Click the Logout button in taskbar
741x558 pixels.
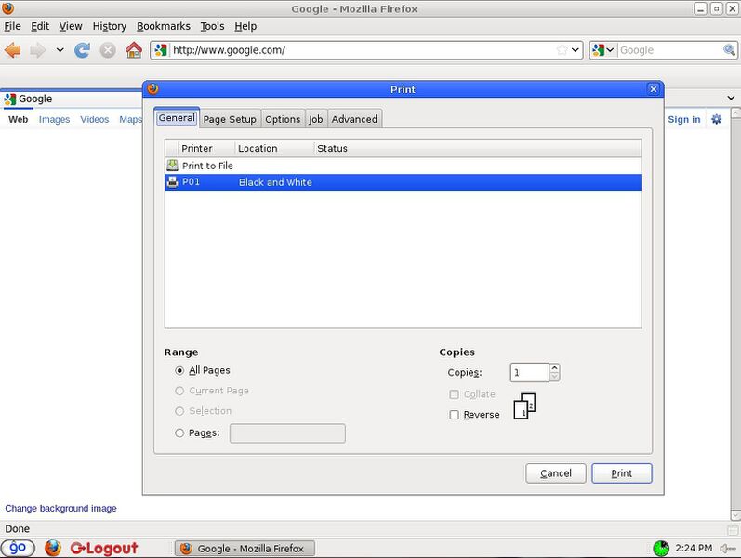tap(104, 548)
